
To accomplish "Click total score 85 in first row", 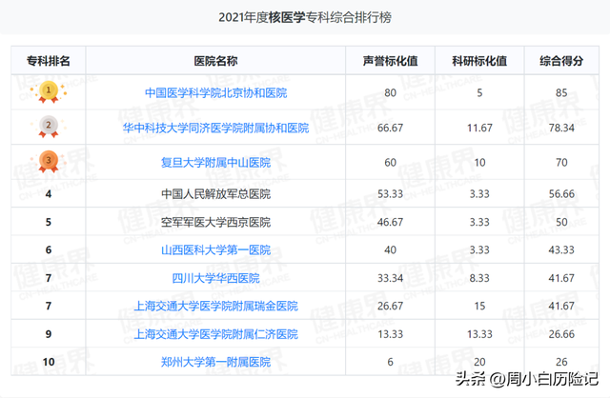I will 561,93.
